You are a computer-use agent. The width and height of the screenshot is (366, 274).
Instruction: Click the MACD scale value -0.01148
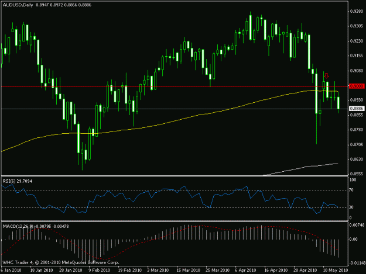click(x=357, y=263)
